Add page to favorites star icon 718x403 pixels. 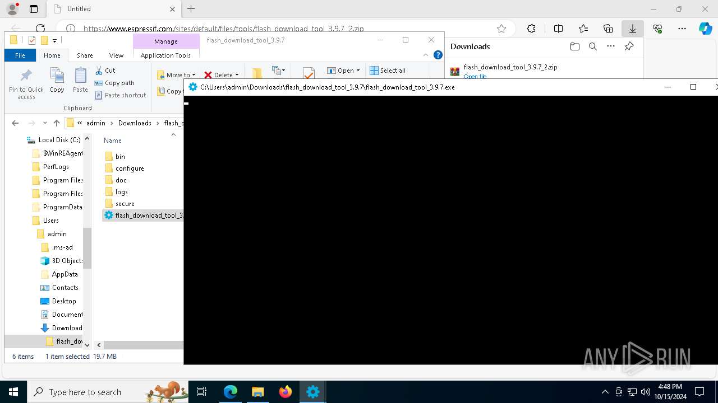point(501,29)
